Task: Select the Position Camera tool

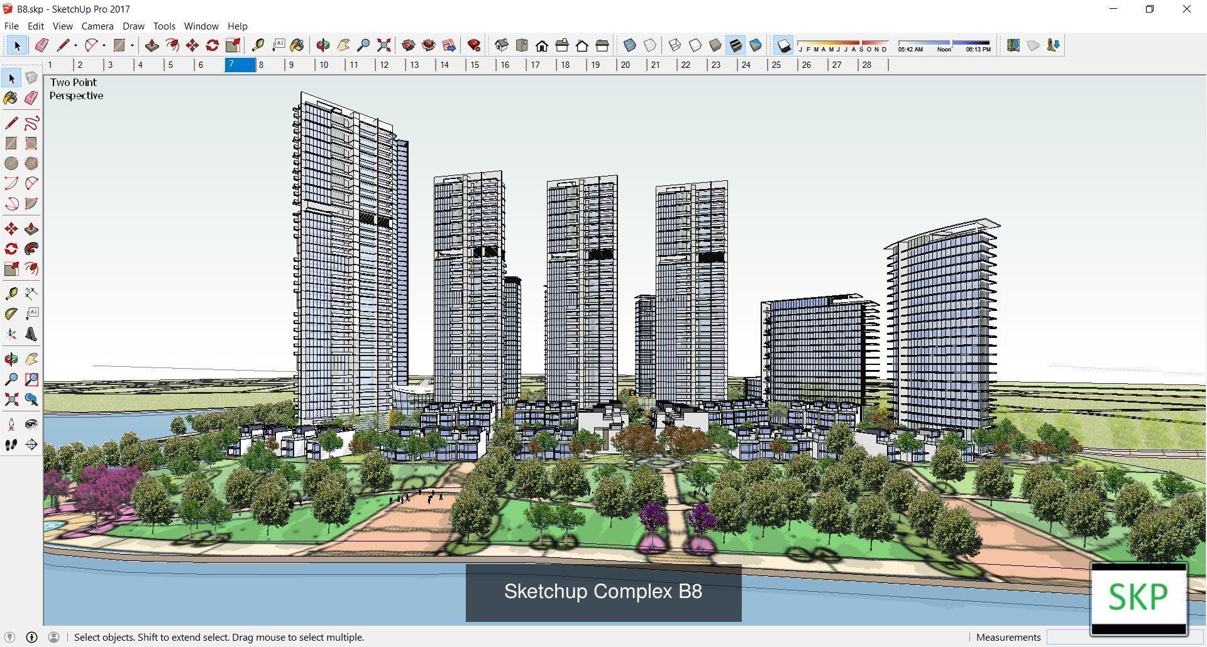Action: pos(11,425)
